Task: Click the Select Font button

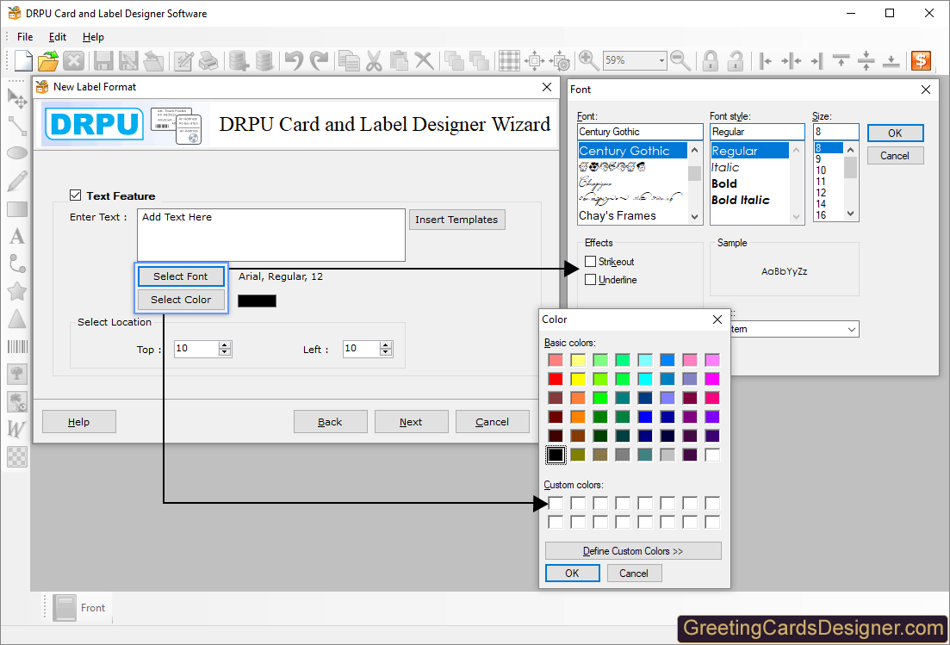Action: 181,276
